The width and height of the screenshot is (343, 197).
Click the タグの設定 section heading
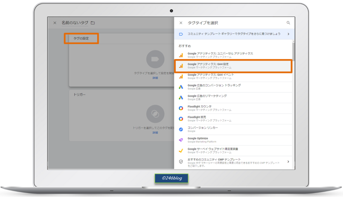81,38
